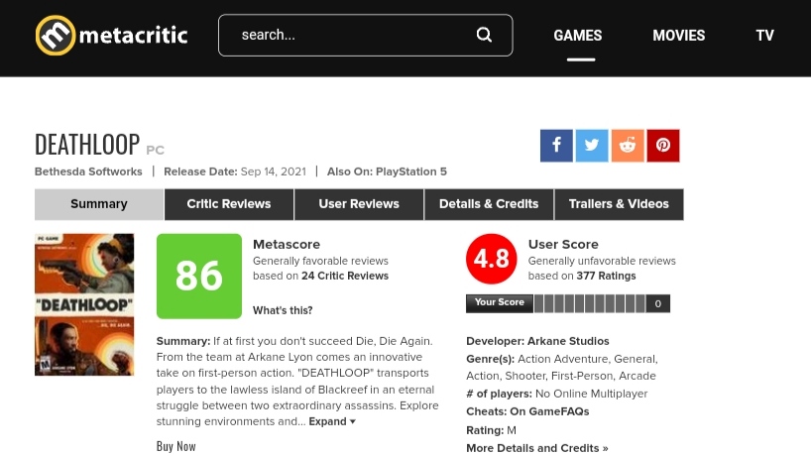Switch to User Reviews tab
This screenshot has height=456, width=811.
(359, 204)
